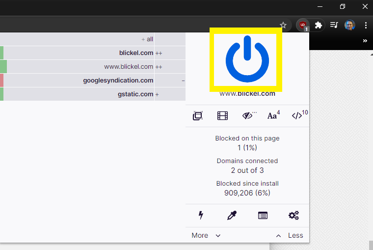Open Chrome profile avatar
The height and width of the screenshot is (250, 373).
(x=349, y=25)
